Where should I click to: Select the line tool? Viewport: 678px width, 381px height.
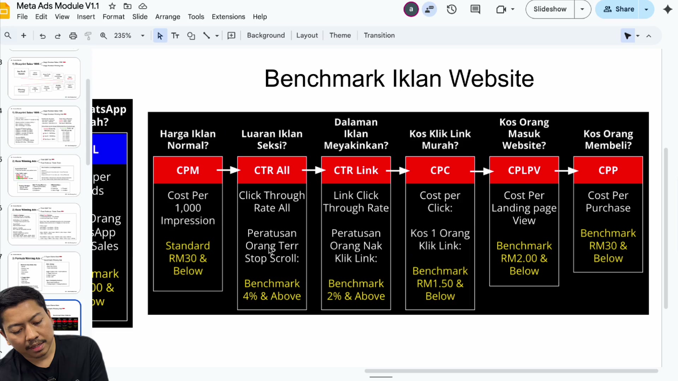[207, 36]
